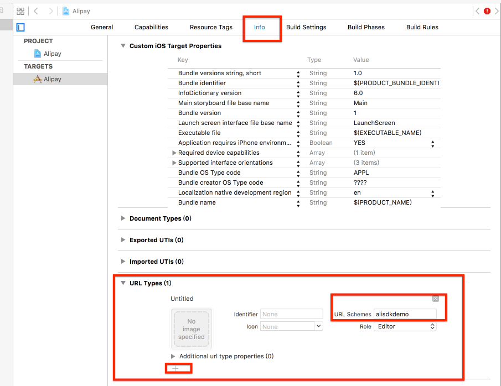
Task: Select the Alipay target app icon
Action: point(38,79)
